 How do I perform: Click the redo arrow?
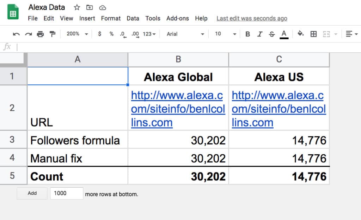pos(28,34)
